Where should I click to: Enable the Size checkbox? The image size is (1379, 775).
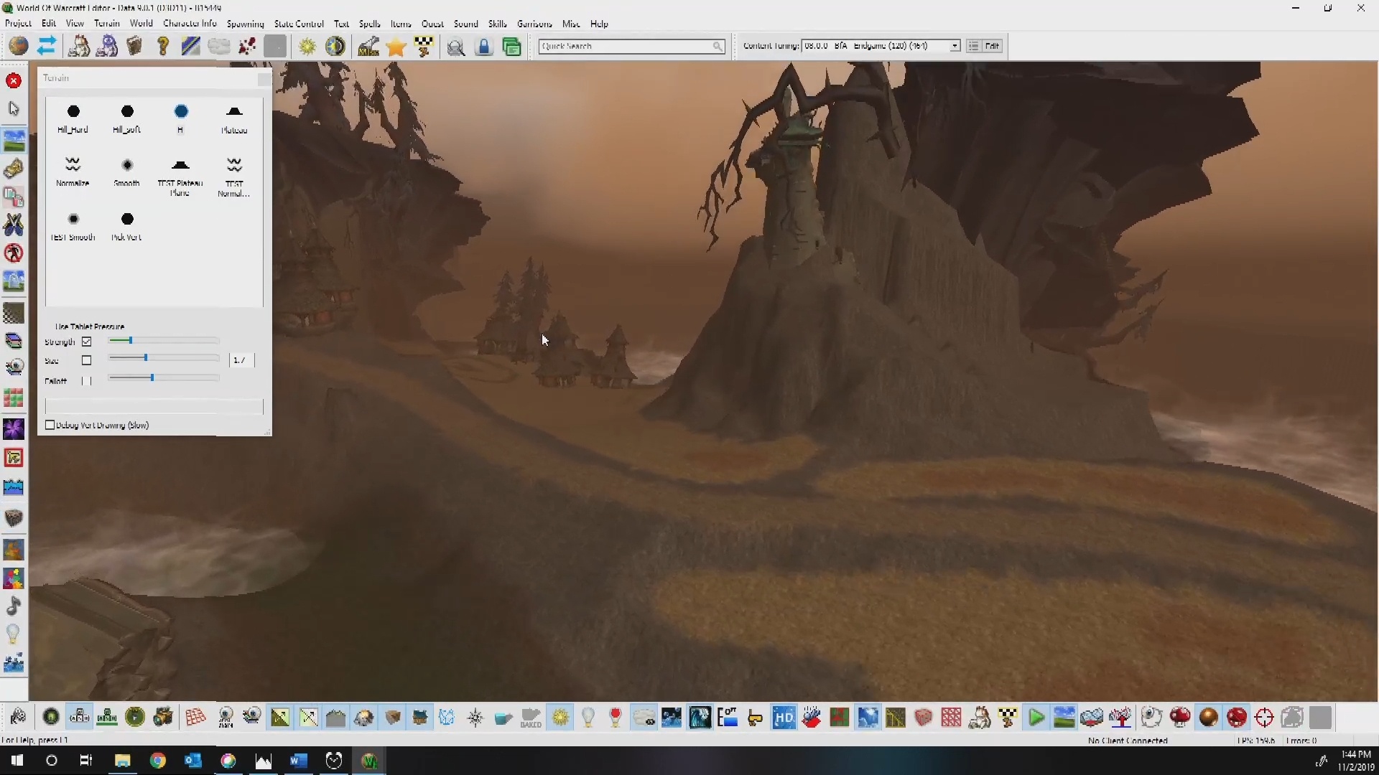tap(87, 360)
